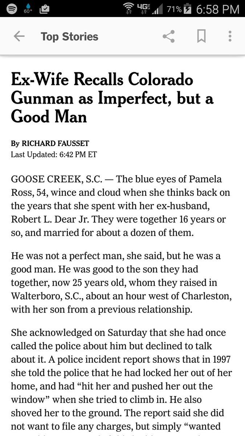Screen dimensions: 245x436
Task: Tap the back arrow icon
Action: click(19, 36)
